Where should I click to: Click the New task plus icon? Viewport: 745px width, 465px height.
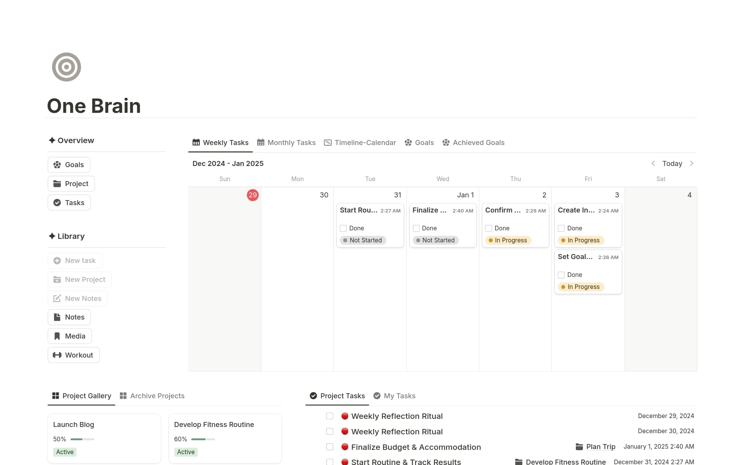(57, 260)
